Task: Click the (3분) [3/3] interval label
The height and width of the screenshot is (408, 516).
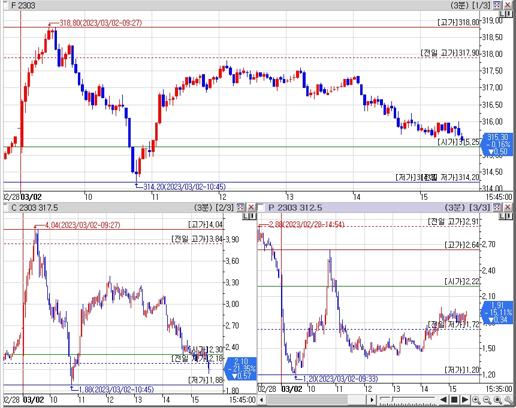Action: coord(467,208)
